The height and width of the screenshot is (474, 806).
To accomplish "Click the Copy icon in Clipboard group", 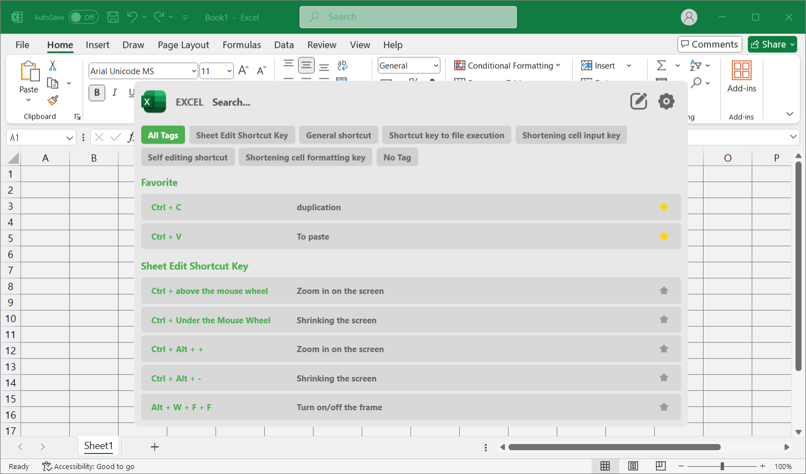I will point(53,83).
